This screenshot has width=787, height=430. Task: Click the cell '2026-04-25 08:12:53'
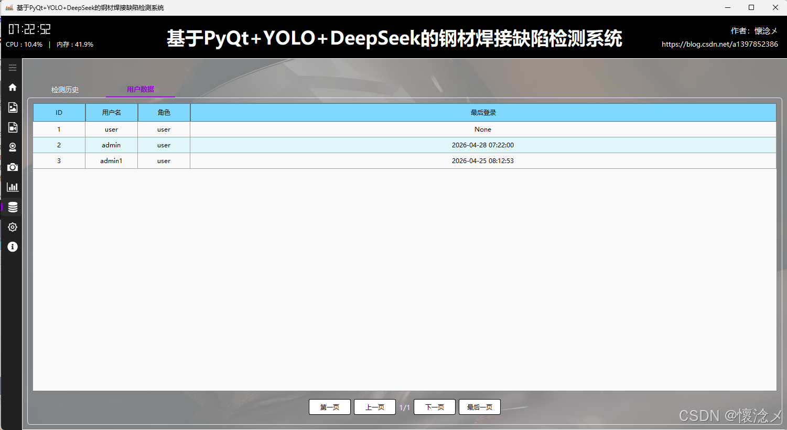483,161
